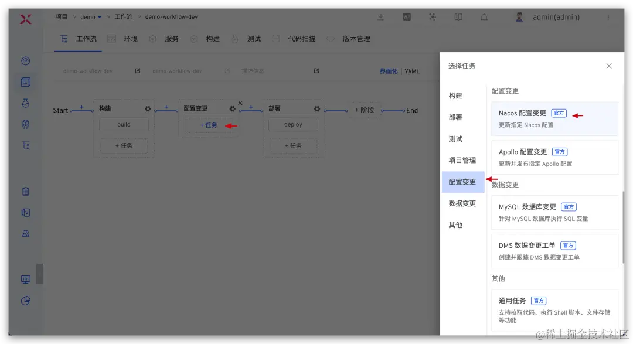Switch to 代码扫描 tab
633x344 pixels.
294,39
